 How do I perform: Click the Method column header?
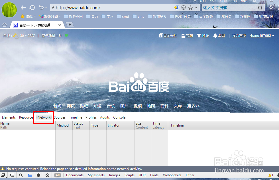coord(64,125)
